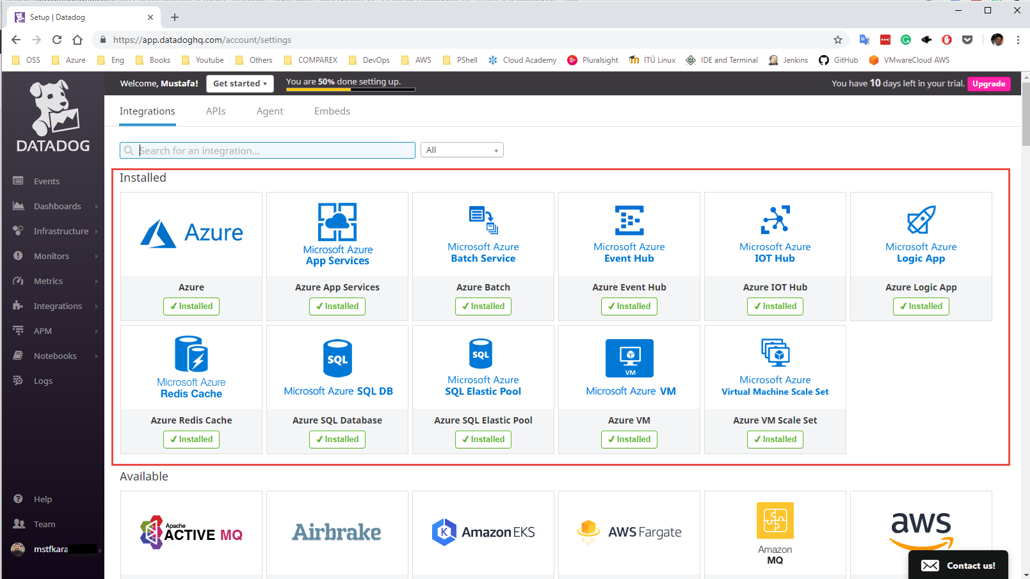Click the Upgrade button
Screen dimensions: 1030x579
(989, 84)
